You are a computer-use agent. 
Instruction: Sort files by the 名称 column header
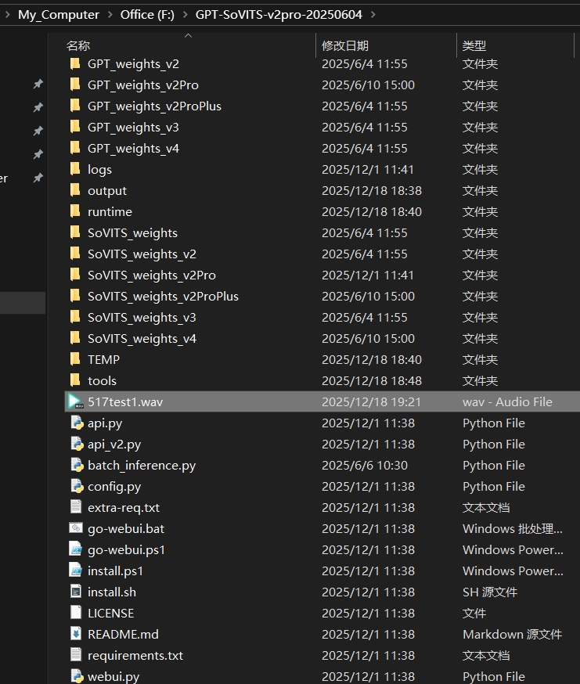(78, 46)
